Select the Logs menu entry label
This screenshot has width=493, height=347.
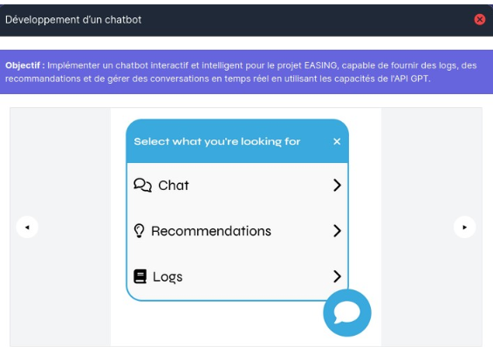(x=168, y=277)
